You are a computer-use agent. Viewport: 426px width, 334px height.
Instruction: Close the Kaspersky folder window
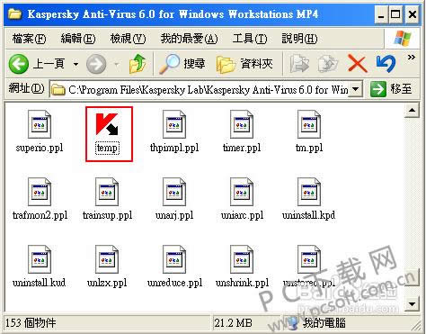(x=412, y=14)
